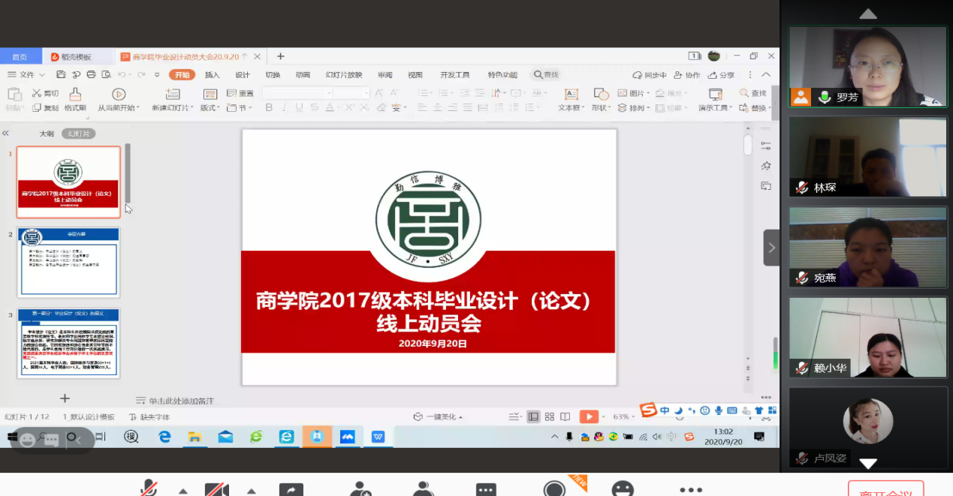Start slideshow with 从当前开始 play icon
Screen dimensions: 953x496
click(119, 94)
